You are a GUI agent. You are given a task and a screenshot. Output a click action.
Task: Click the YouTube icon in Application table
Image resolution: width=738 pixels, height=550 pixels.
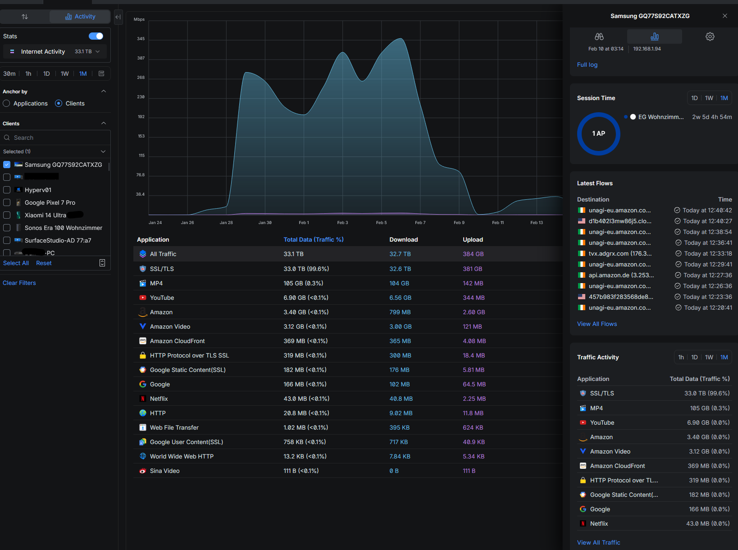(x=143, y=298)
